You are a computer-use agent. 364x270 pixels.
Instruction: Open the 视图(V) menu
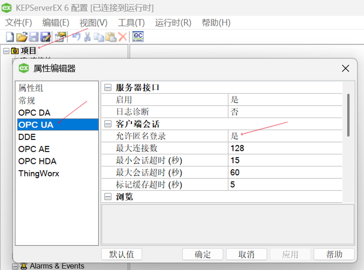click(93, 23)
